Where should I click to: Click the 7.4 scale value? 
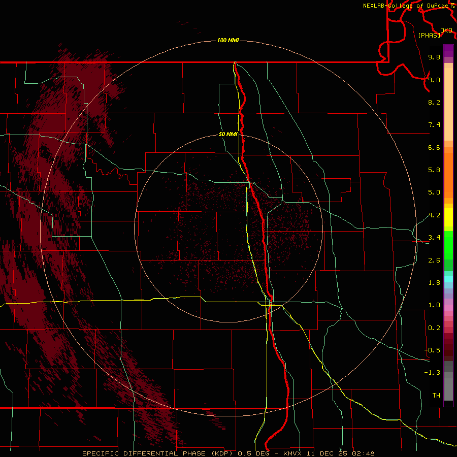pos(434,125)
